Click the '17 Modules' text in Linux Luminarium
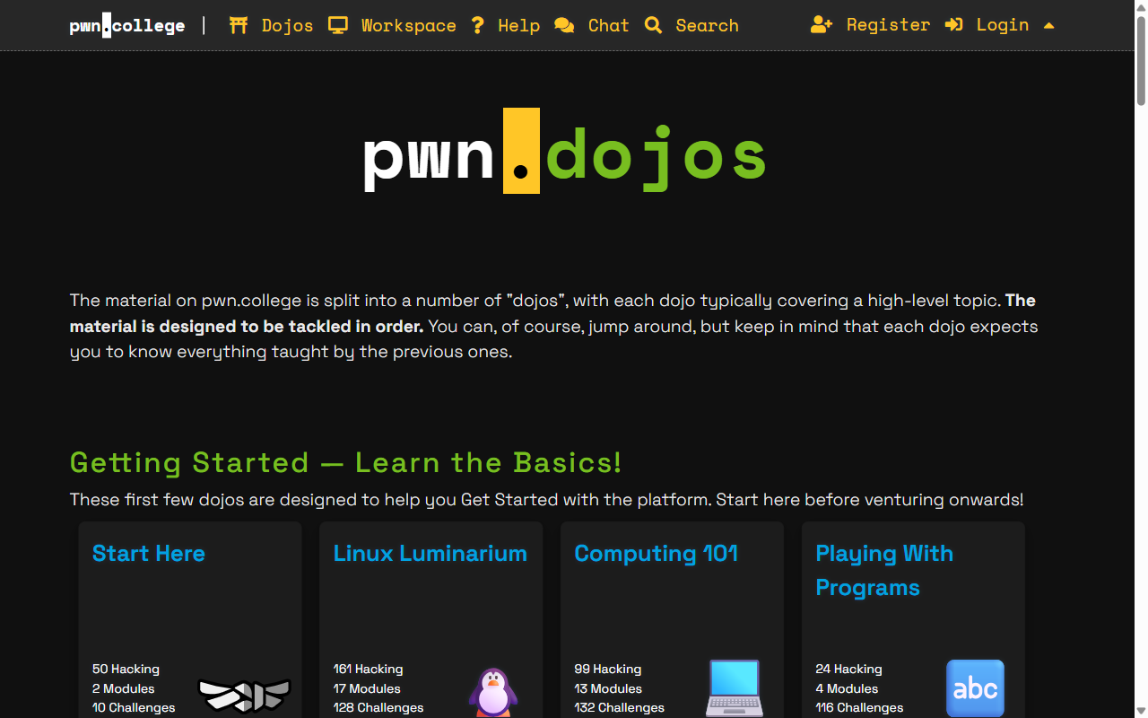 [367, 689]
